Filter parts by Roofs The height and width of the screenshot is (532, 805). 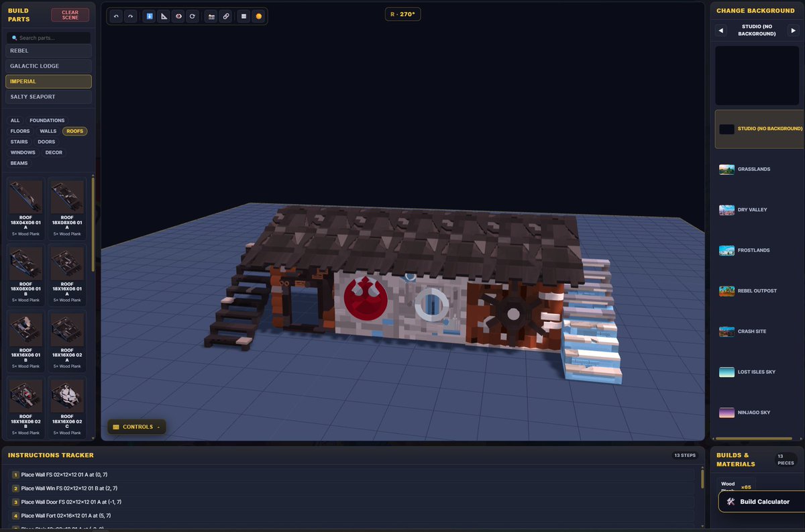(x=75, y=131)
